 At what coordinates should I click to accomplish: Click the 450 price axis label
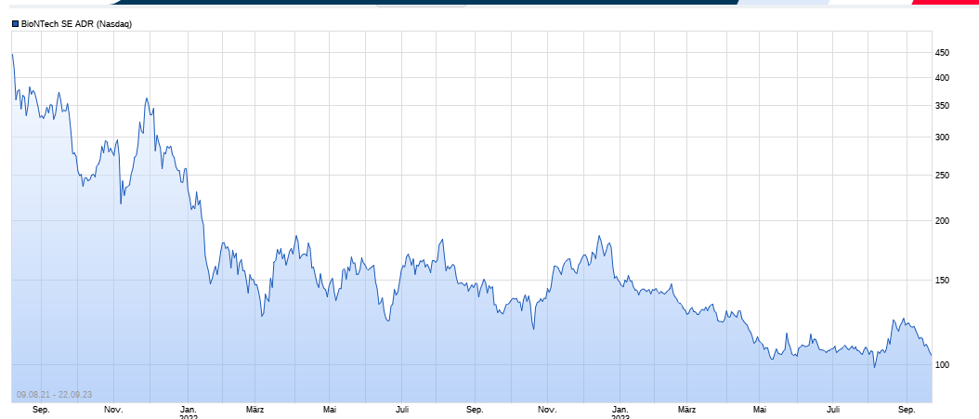pyautogui.click(x=942, y=53)
